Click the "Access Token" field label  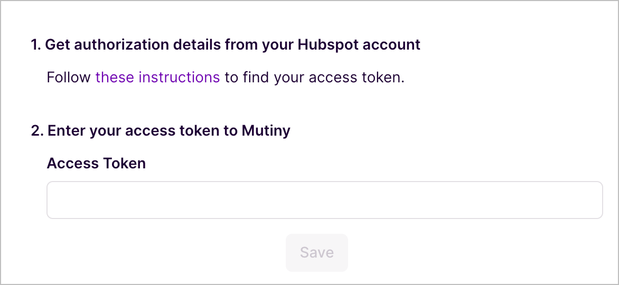[96, 164]
